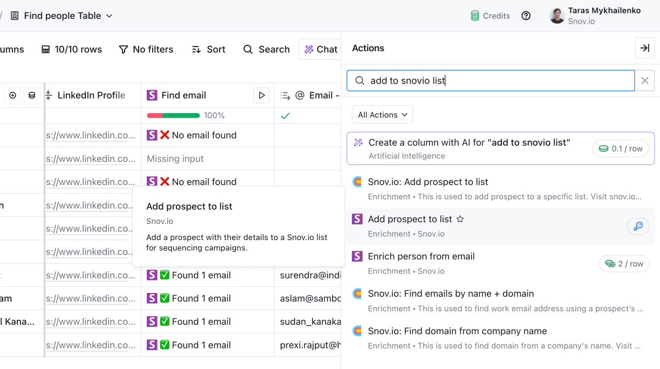Run the Find email column play button
The width and height of the screenshot is (660, 369).
[261, 95]
